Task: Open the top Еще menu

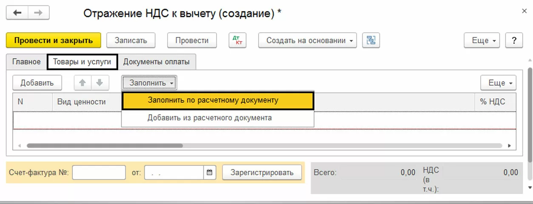Action: click(x=484, y=40)
